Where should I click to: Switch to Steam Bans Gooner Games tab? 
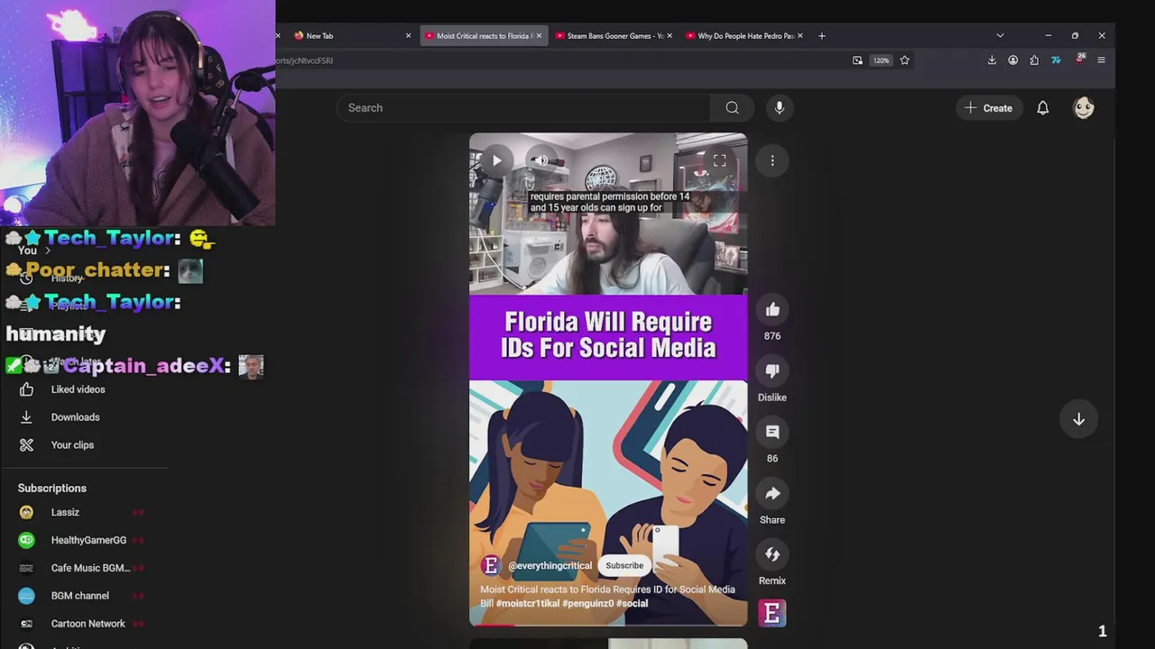614,36
